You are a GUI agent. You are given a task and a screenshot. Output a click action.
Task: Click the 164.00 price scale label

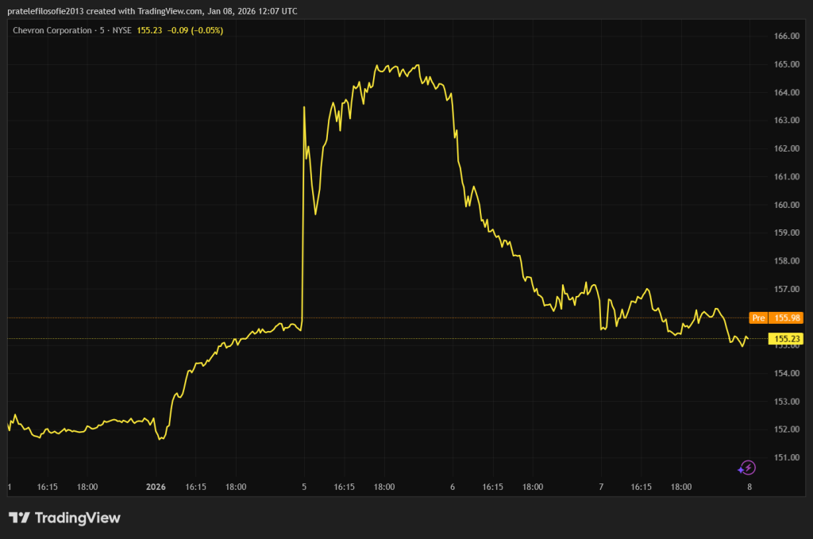pyautogui.click(x=785, y=93)
